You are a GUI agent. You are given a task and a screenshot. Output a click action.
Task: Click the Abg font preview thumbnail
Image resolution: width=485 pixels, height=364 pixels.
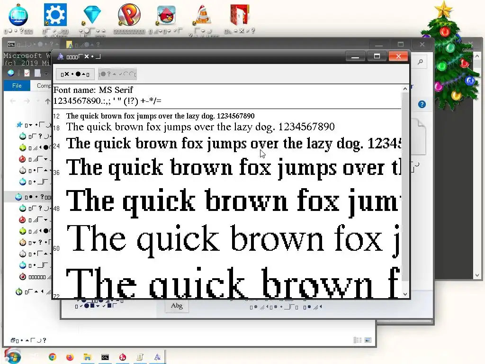pos(177,306)
